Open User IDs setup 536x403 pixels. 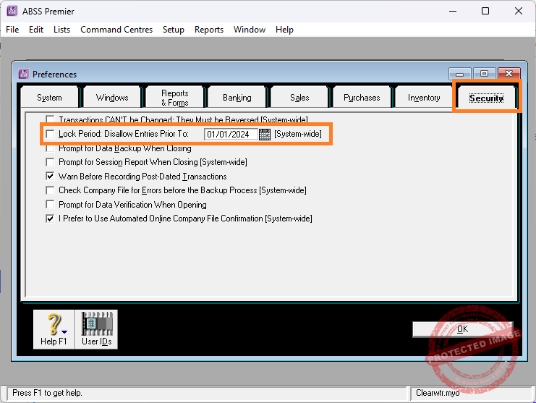click(x=96, y=329)
